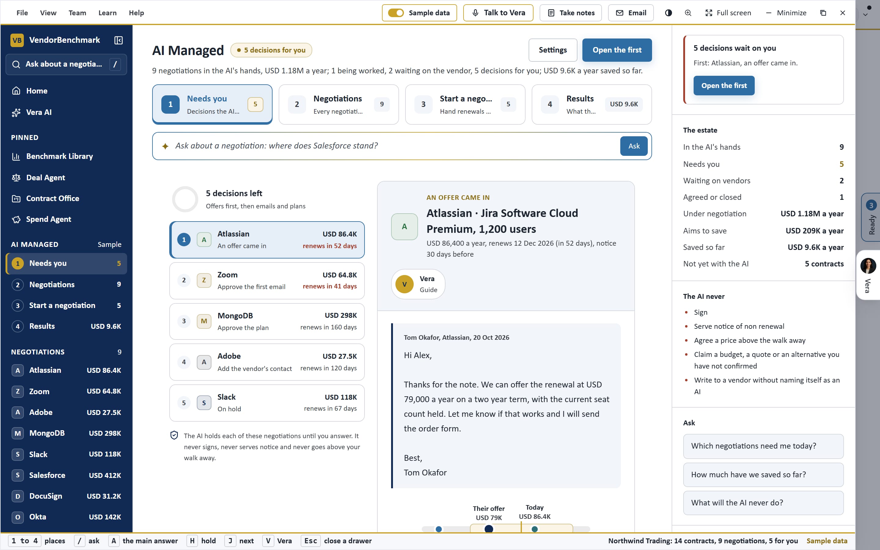The image size is (880, 550).
Task: Open Benchmark Library in pinned list
Action: click(66, 156)
